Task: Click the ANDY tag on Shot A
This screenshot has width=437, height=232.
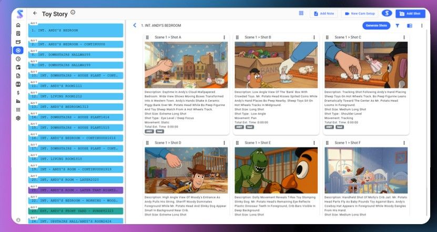Action: coord(149,131)
